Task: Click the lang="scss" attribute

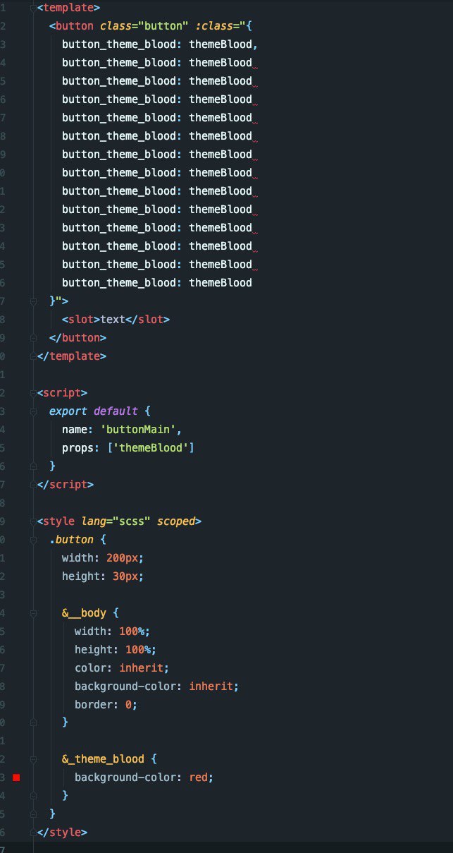Action: point(116,521)
